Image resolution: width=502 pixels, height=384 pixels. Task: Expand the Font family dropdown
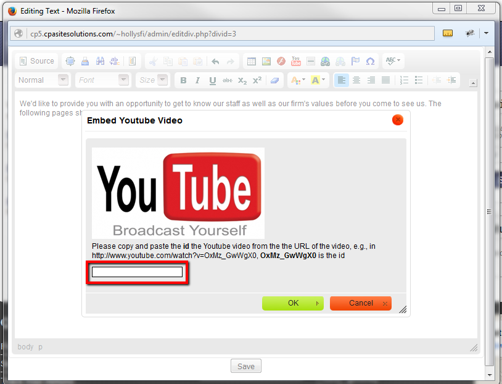[x=102, y=80]
